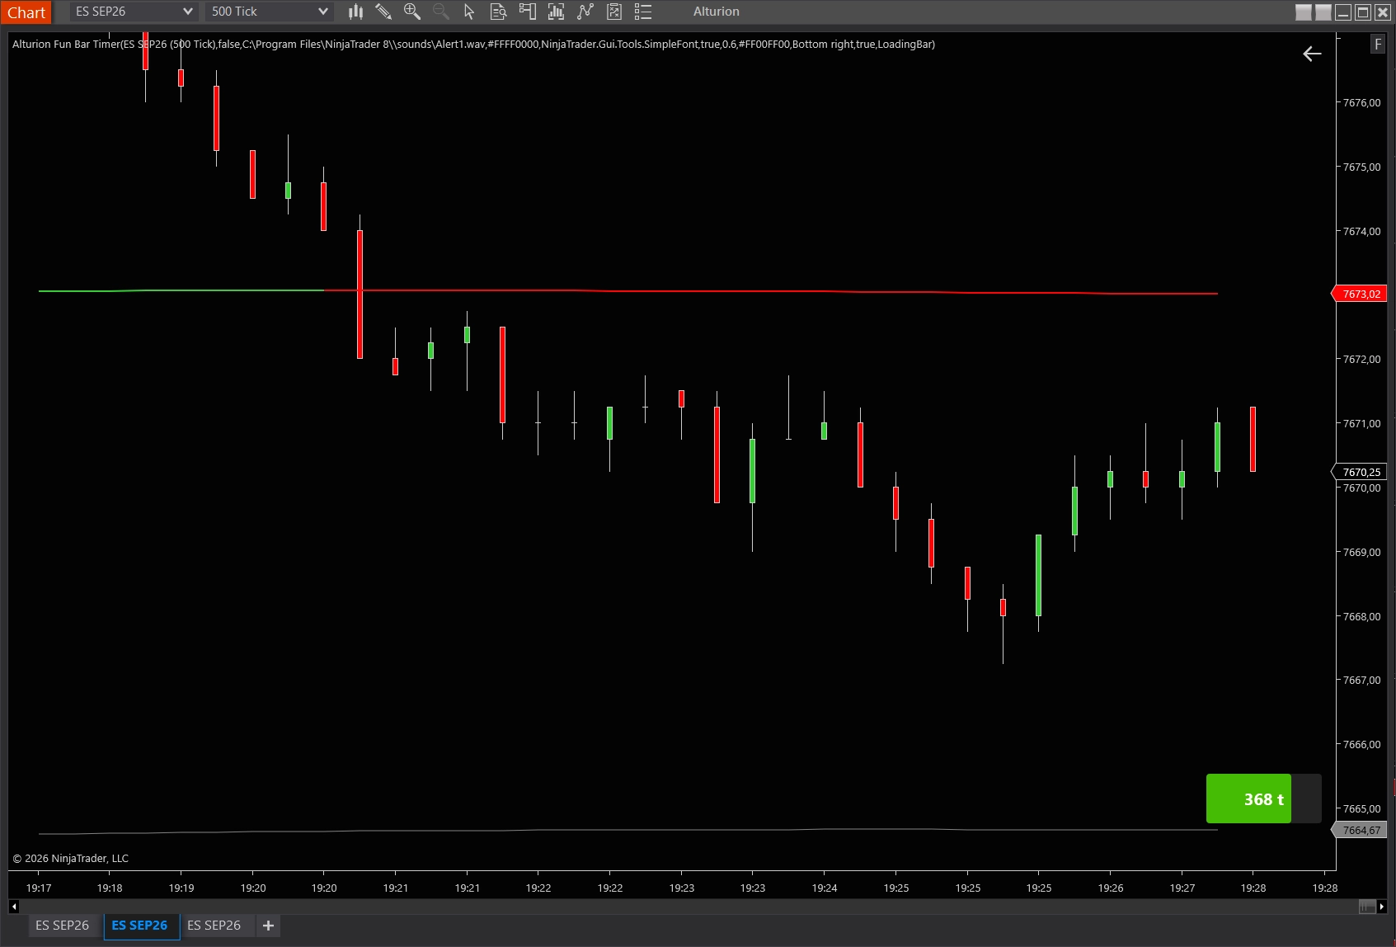Switch to the first ES SEP26 tab
The image size is (1396, 947).
pyautogui.click(x=62, y=926)
